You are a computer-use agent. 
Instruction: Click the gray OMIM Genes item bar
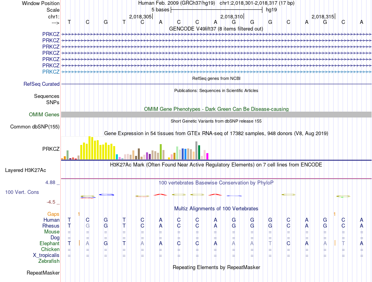pyautogui.click(x=217, y=115)
